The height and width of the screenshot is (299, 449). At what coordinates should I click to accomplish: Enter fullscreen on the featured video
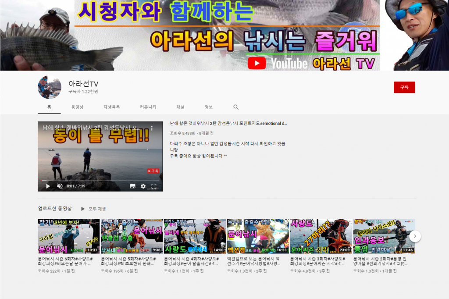click(154, 186)
